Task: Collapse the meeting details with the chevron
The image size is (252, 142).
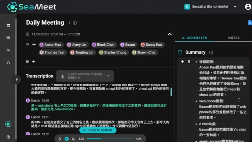Action: (x=169, y=34)
